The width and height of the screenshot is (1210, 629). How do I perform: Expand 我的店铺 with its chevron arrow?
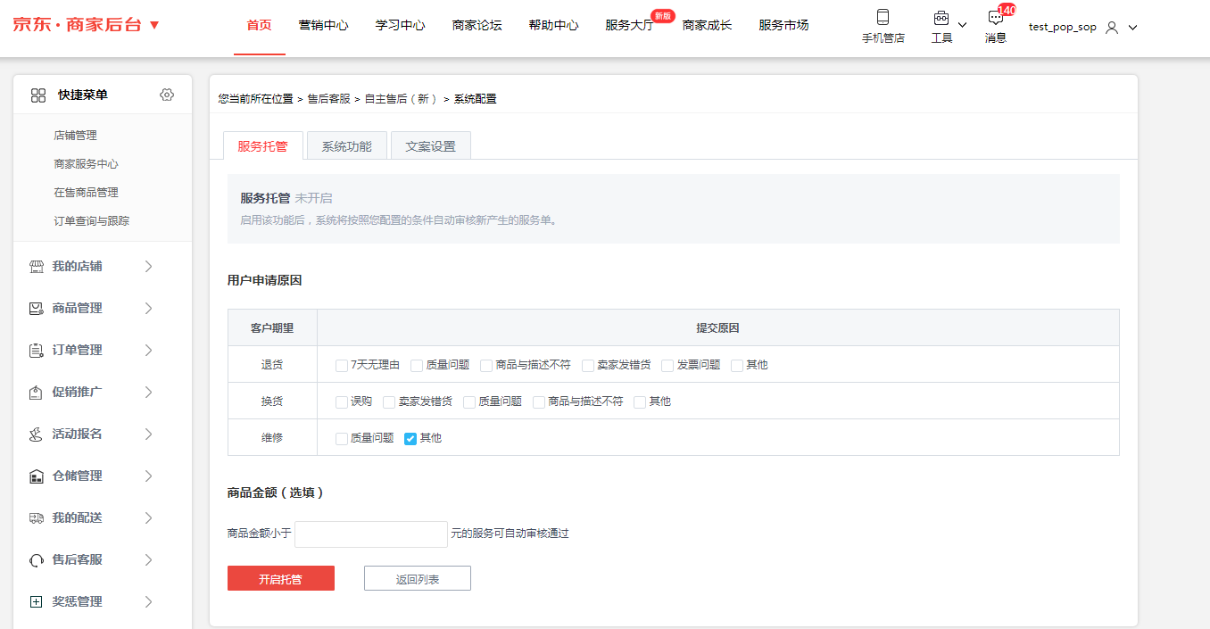[x=149, y=267]
